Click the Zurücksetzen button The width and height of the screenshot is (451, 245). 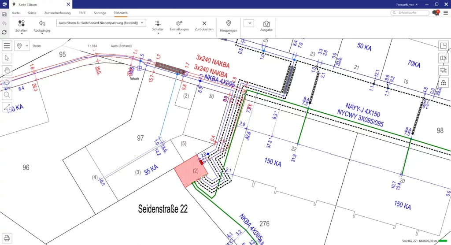(x=204, y=26)
